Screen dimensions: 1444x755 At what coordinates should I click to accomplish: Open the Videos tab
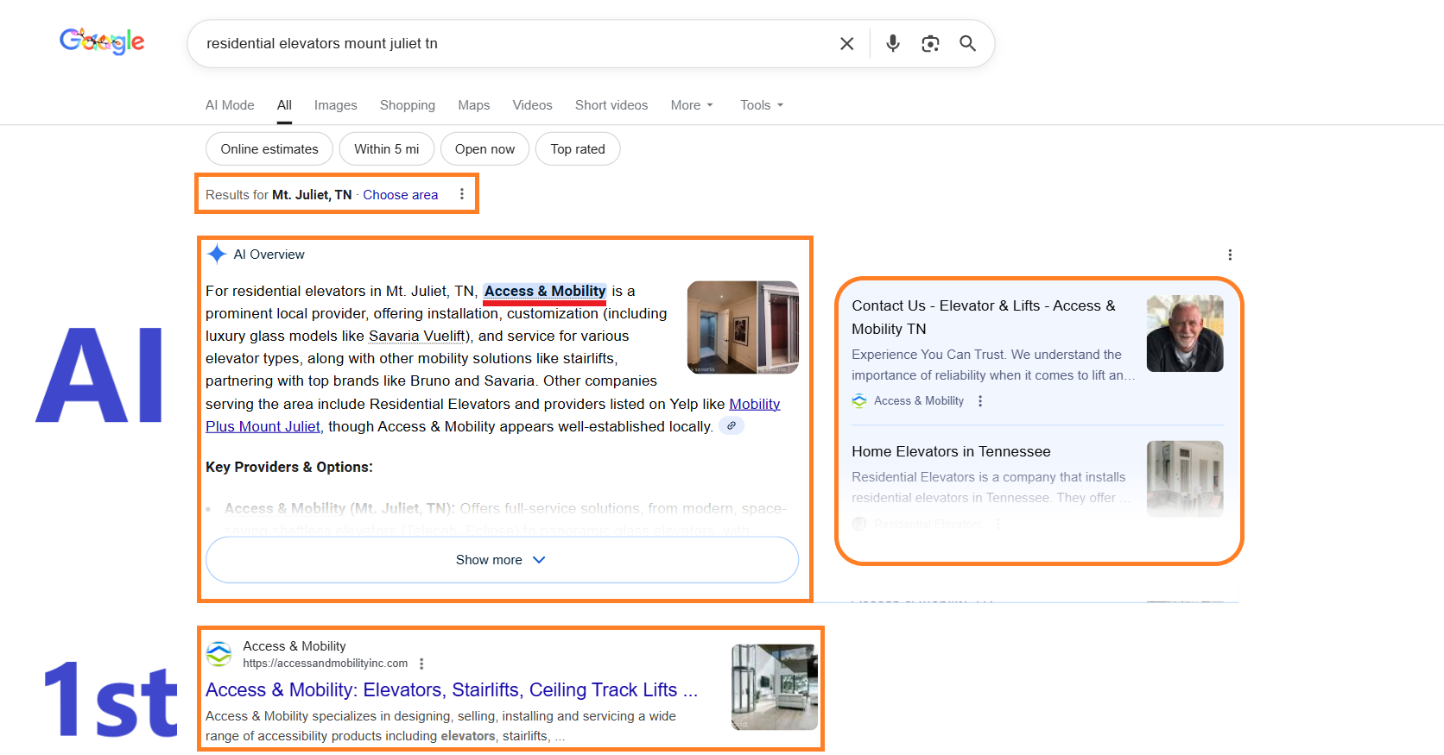click(532, 105)
